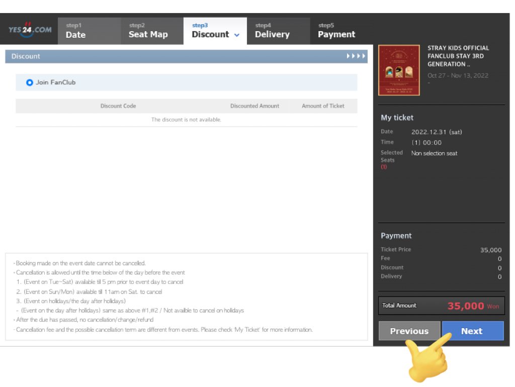The image size is (515, 387).
Task: Click 'Booking made on the event date' notice
Action: tap(80, 263)
